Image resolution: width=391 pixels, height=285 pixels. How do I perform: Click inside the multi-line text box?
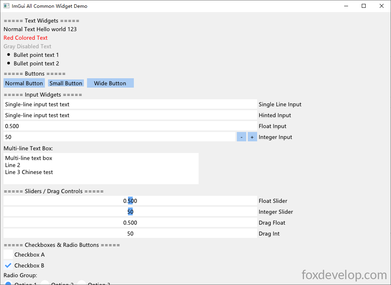pos(101,169)
